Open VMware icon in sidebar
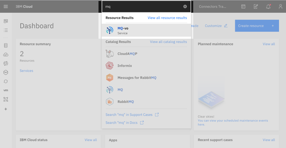Screen dimensions: 286x148 pyautogui.click(x=6, y=91)
